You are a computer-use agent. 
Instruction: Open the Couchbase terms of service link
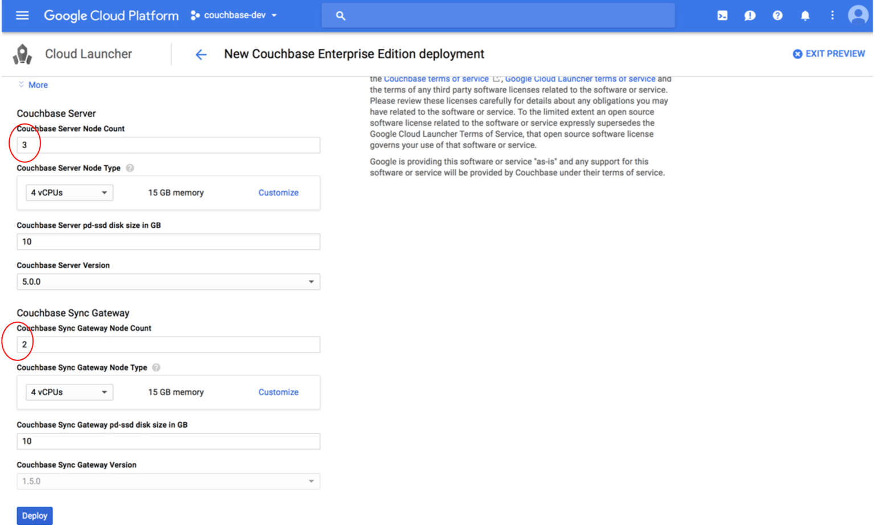[436, 79]
